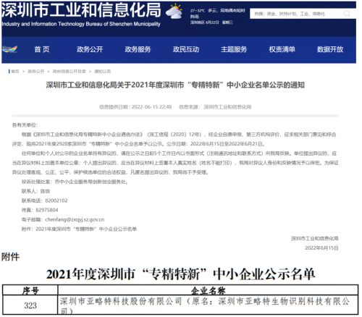Click the information source 深圳市工业和信息化局 label
Image resolution: width=362 pixels, height=317 pixels.
tap(227, 107)
